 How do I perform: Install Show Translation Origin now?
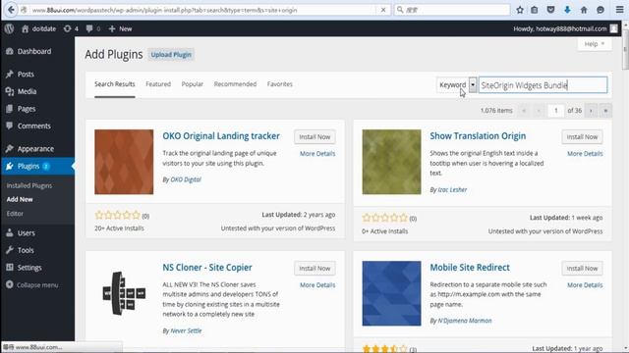tap(582, 137)
